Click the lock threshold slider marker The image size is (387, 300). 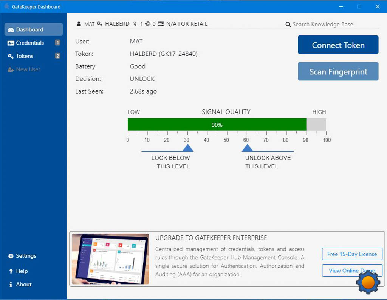(187, 148)
